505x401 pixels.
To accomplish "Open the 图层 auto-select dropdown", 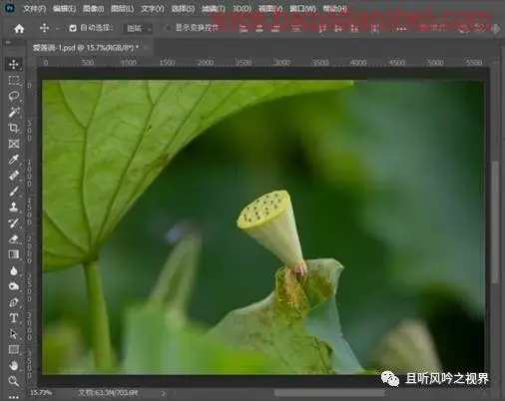I will pos(139,29).
